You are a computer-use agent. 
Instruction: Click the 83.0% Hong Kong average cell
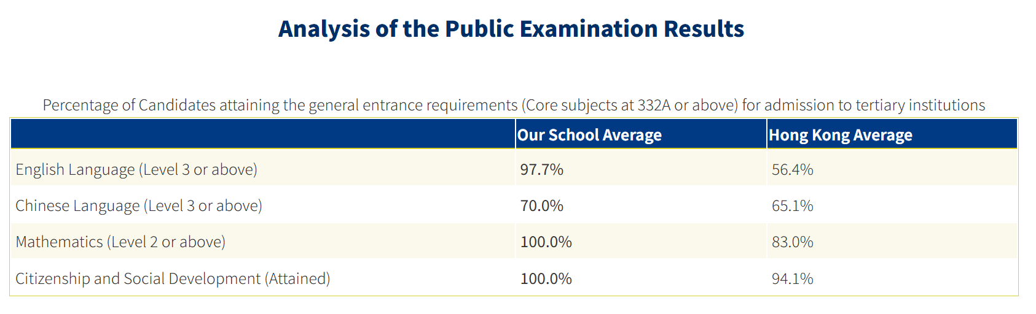792,242
